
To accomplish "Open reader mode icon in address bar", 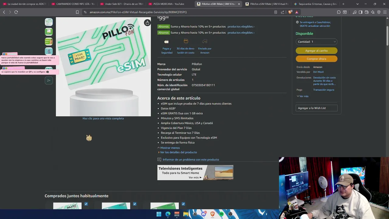I will pyautogui.click(x=276, y=12).
